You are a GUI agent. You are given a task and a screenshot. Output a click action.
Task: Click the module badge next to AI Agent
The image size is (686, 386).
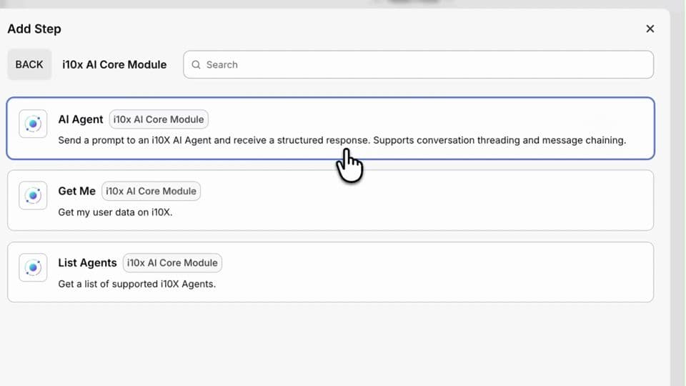point(159,119)
